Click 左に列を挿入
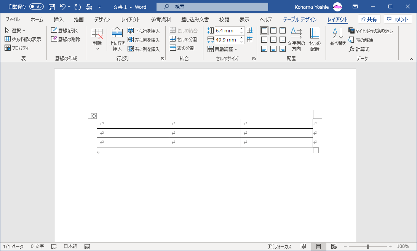Image resolution: width=417 pixels, height=251 pixels. tap(144, 40)
